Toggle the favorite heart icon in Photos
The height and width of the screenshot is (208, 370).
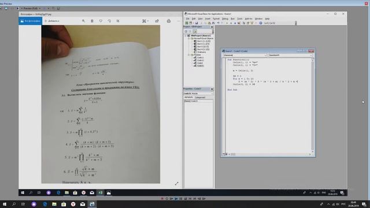101,21
